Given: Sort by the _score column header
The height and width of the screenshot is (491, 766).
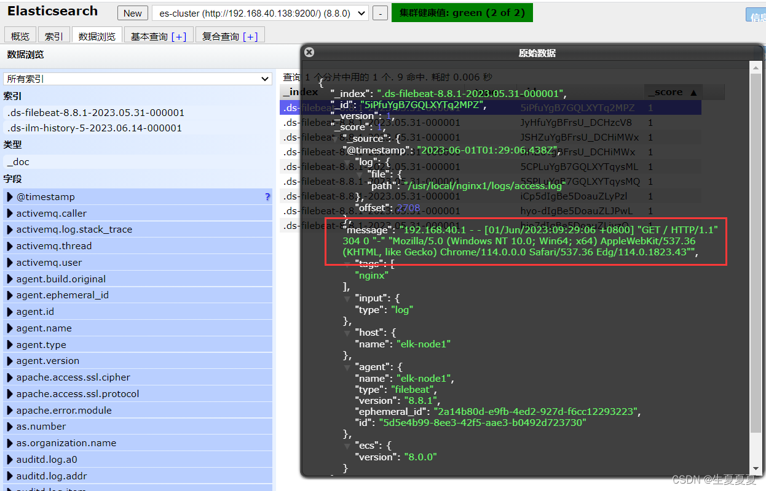Looking at the screenshot, I should (x=673, y=92).
